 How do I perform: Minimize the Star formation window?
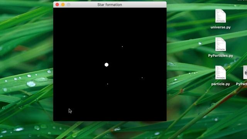[x=63, y=5]
